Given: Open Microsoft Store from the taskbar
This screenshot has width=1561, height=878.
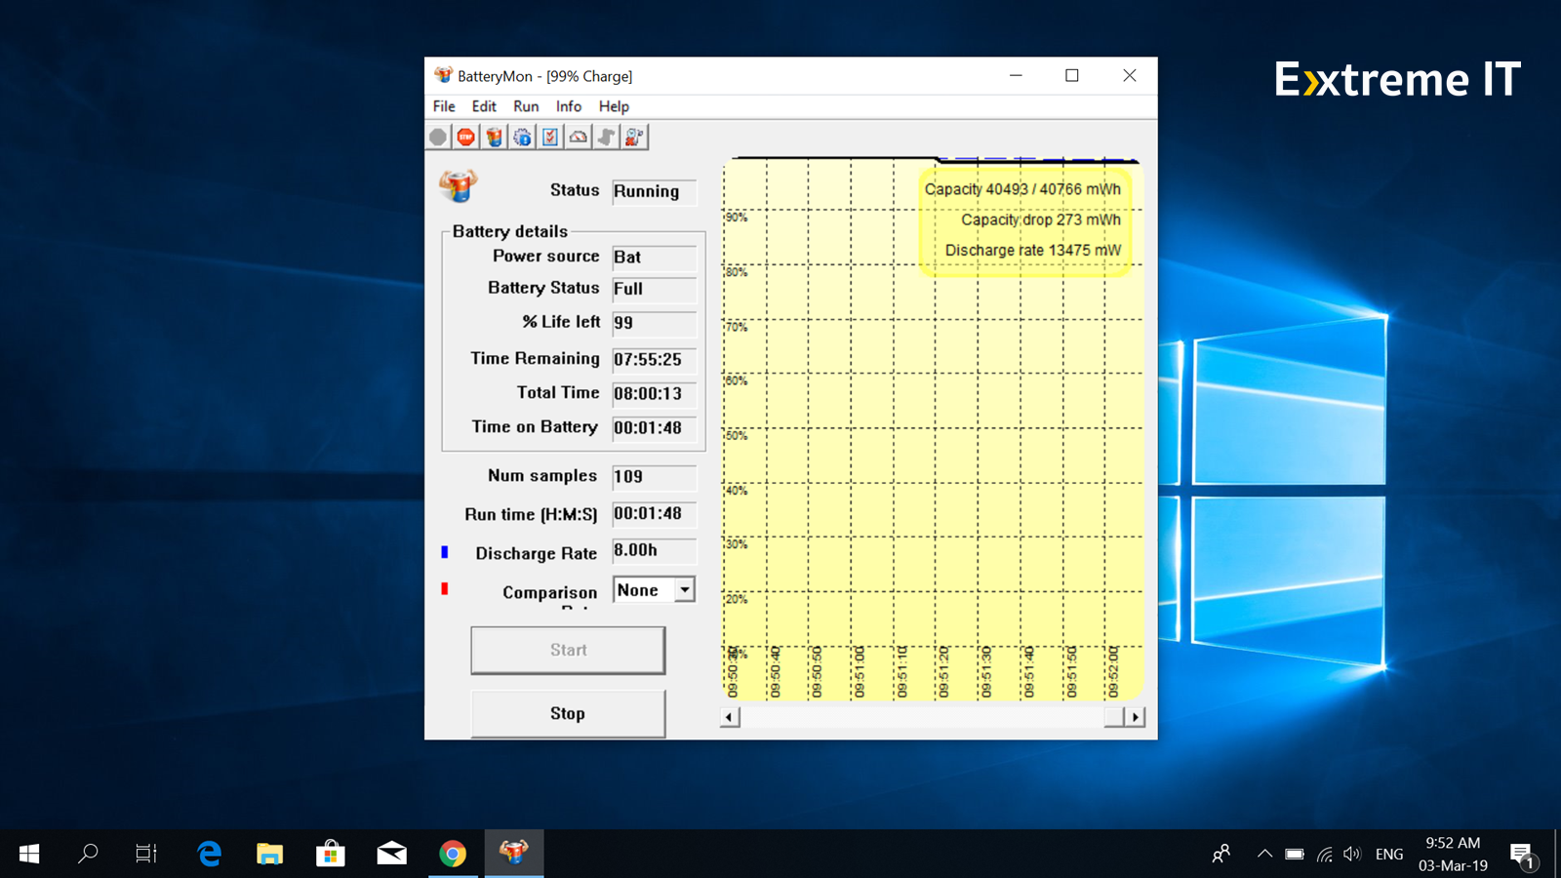Looking at the screenshot, I should (x=331, y=854).
